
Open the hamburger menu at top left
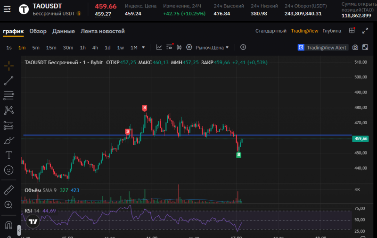click(x=7, y=9)
